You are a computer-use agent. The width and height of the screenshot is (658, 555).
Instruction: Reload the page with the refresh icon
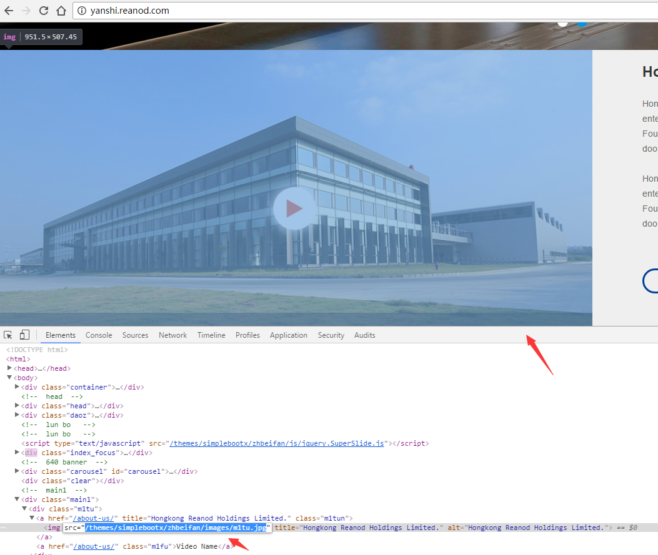pyautogui.click(x=44, y=11)
